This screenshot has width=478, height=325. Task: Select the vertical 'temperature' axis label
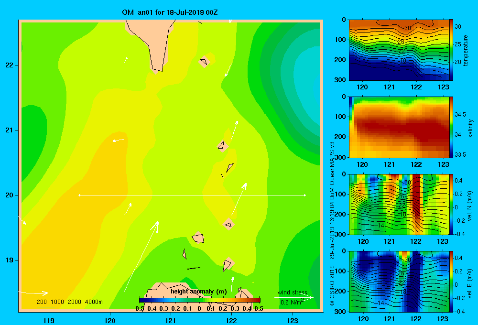pos(466,50)
